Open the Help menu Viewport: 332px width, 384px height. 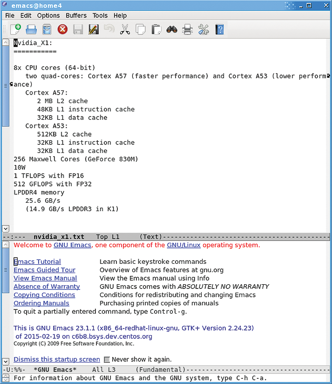(120, 16)
